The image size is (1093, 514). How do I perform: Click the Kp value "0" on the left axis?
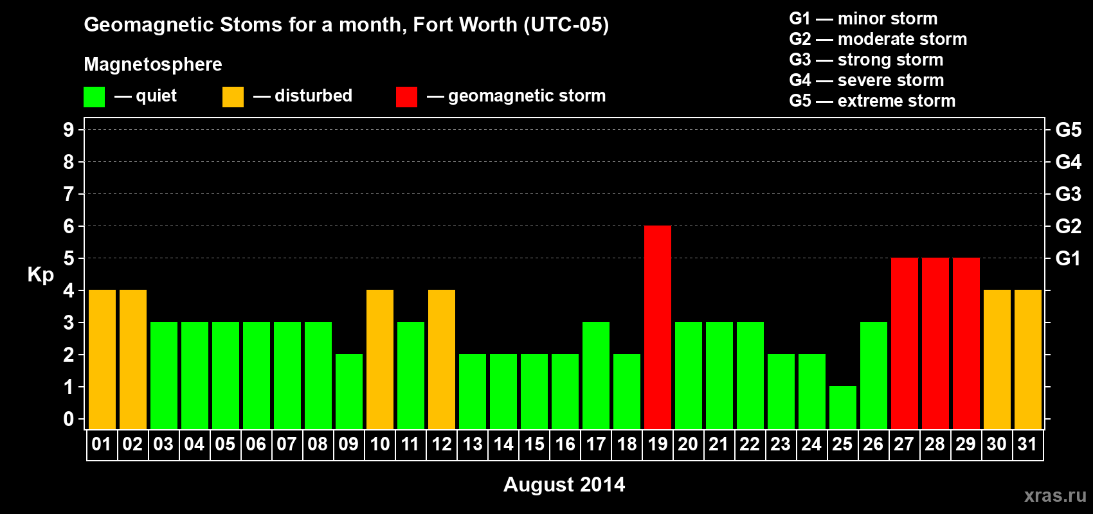tap(69, 419)
